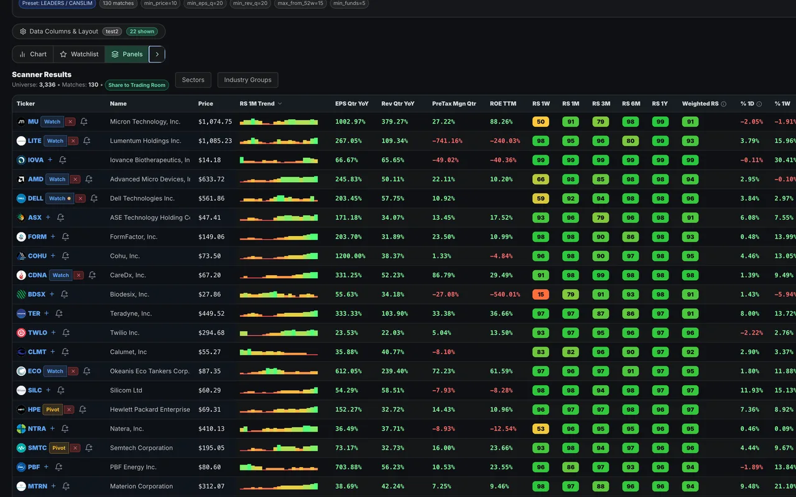The image size is (796, 497).
Task: Switch to the Chart tab
Action: click(33, 54)
